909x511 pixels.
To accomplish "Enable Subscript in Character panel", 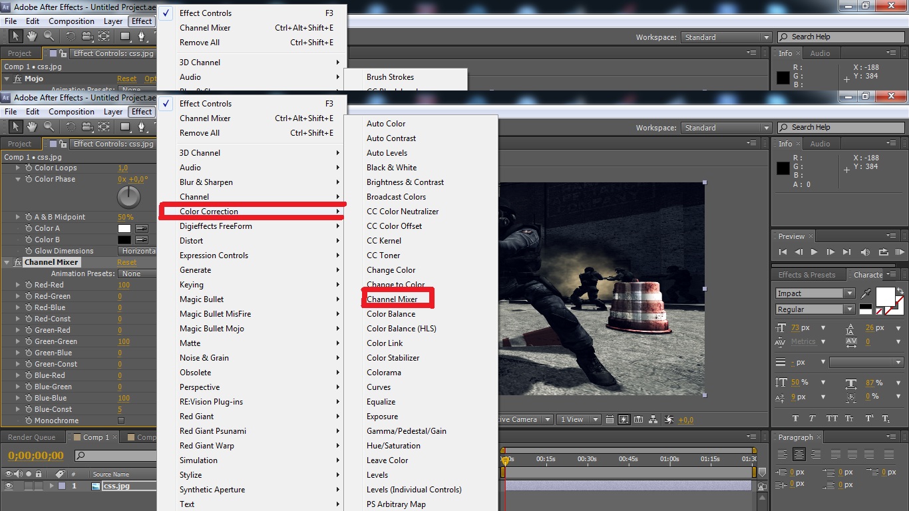I will click(x=886, y=419).
